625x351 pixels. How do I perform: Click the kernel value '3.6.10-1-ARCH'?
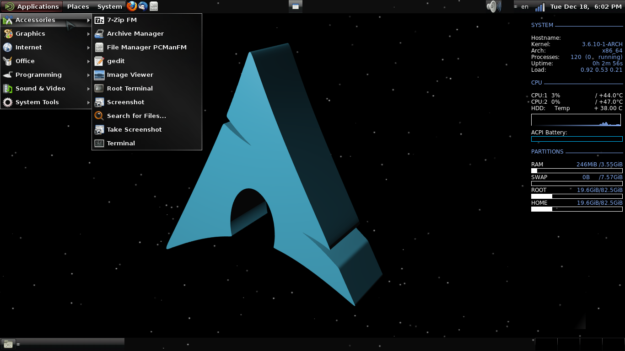click(x=602, y=44)
